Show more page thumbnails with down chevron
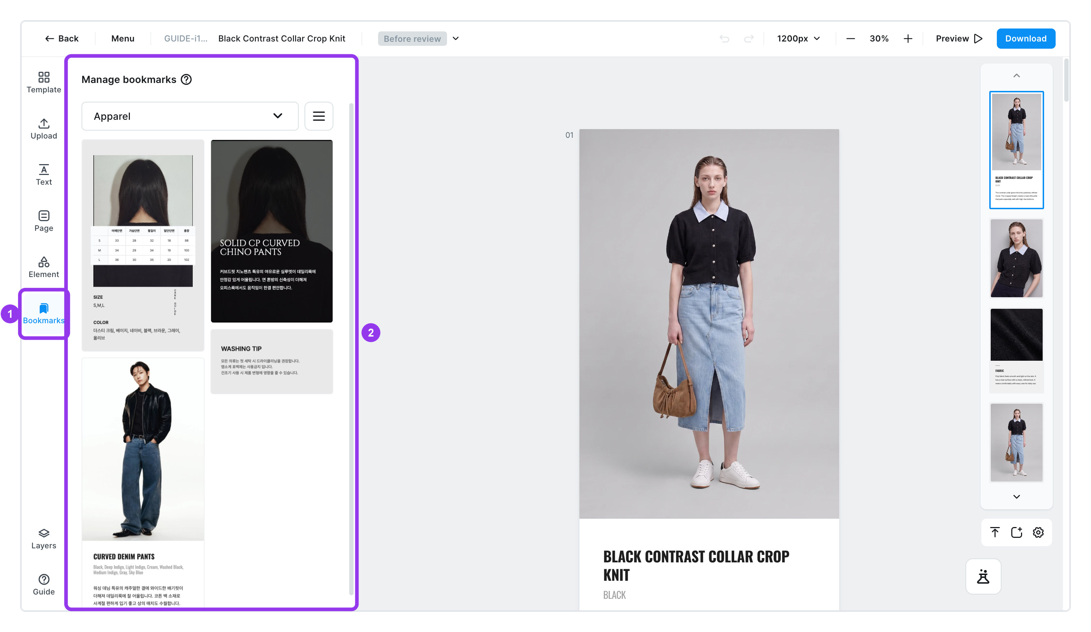Screen dimensions: 1091x632 [x=1017, y=496]
